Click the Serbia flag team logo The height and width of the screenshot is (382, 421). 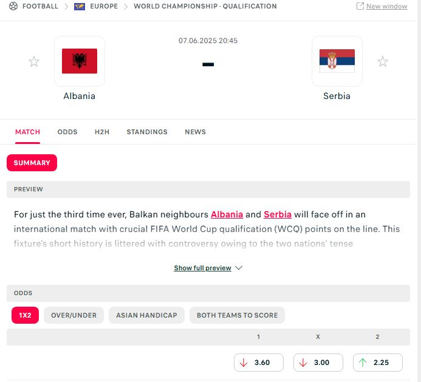point(337,61)
